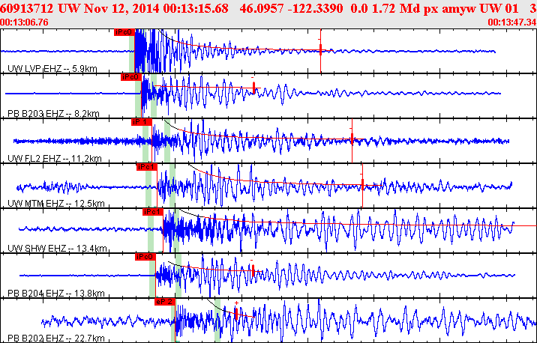Select the iPc0 pick flag on B204 trace
This screenshot has height=343, width=537.
click(145, 257)
